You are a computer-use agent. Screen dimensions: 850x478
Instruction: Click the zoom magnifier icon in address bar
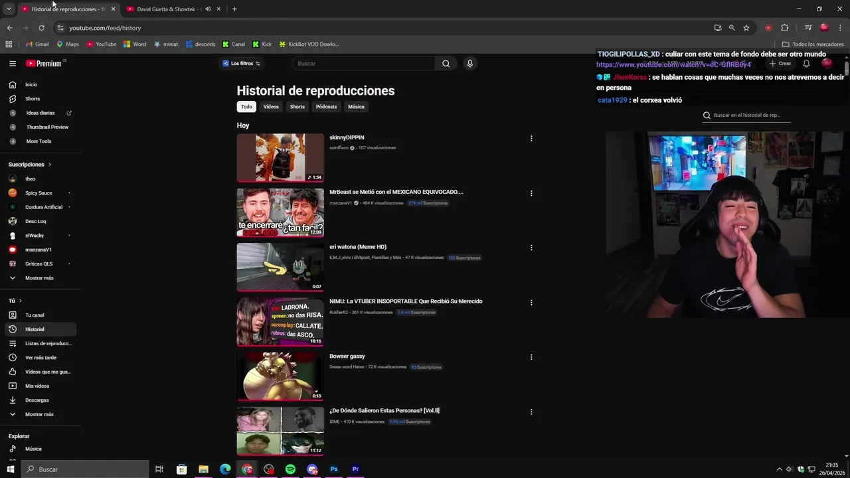click(x=732, y=28)
